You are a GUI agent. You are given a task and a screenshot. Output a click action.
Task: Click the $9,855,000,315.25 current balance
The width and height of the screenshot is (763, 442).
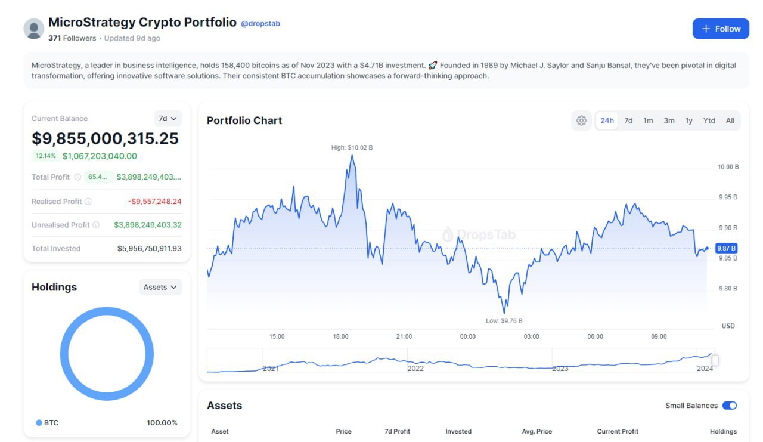(105, 138)
